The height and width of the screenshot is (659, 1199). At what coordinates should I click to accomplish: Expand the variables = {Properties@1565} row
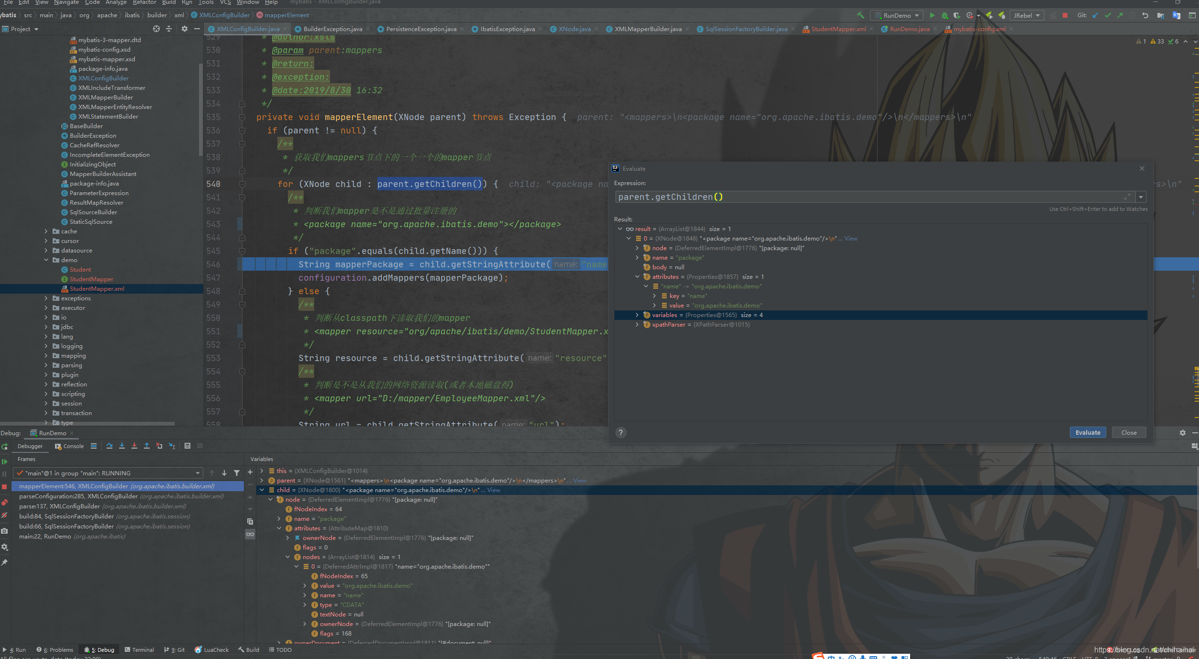pyautogui.click(x=637, y=315)
